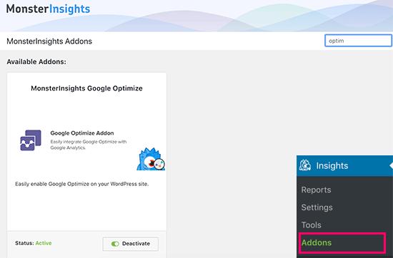The width and height of the screenshot is (393, 258).
Task: Open the Insights sidebar menu
Action: (x=344, y=166)
